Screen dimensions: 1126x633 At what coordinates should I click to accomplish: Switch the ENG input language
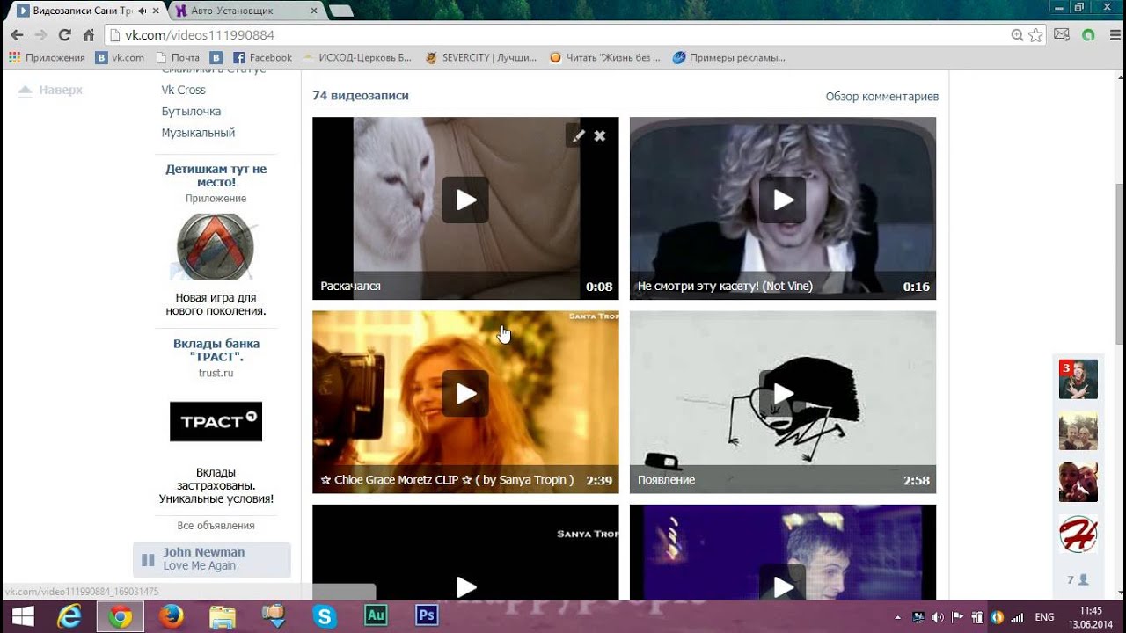[1044, 617]
